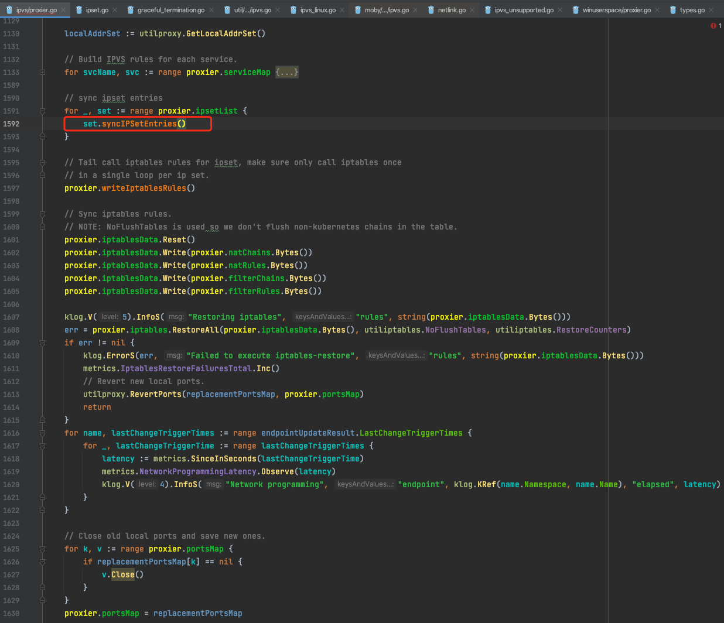Click the "Restoring iptables" string on line 1607

point(234,317)
